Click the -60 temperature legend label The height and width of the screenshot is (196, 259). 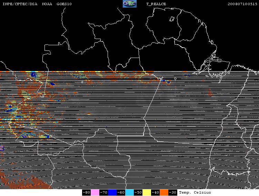pyautogui.click(x=121, y=193)
